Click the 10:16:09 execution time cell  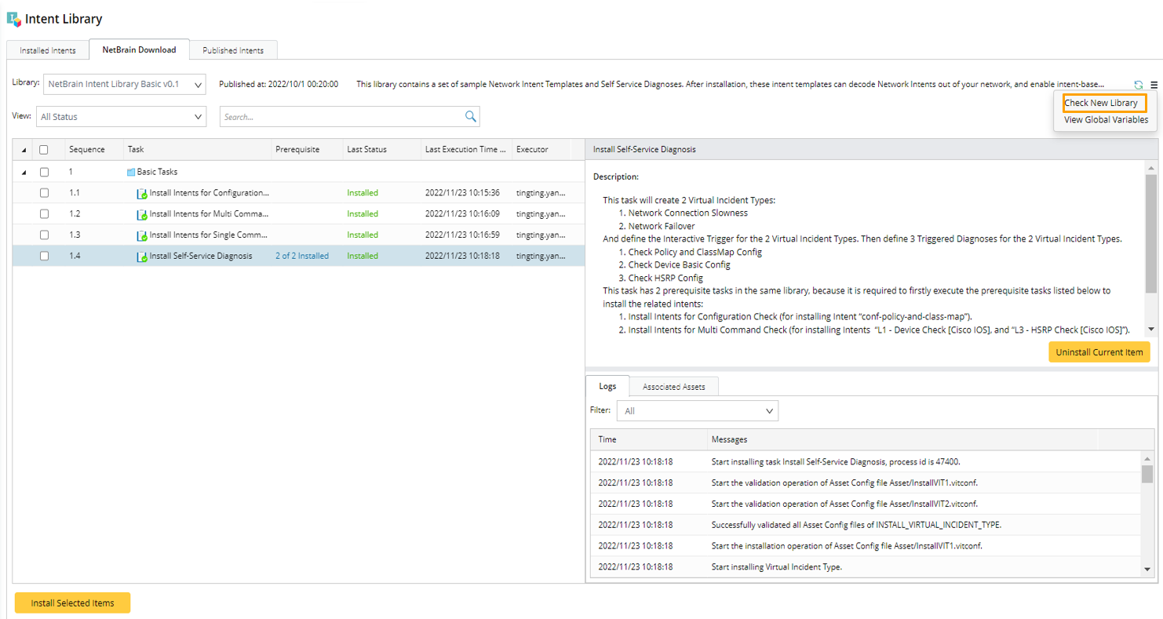pyautogui.click(x=462, y=214)
